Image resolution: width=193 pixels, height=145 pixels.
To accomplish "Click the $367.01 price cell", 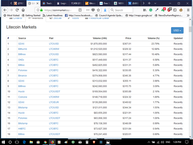I will click(127, 43).
